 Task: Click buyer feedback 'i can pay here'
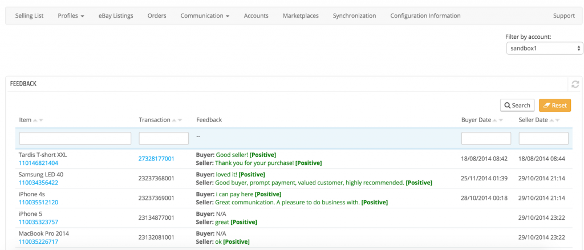click(234, 194)
